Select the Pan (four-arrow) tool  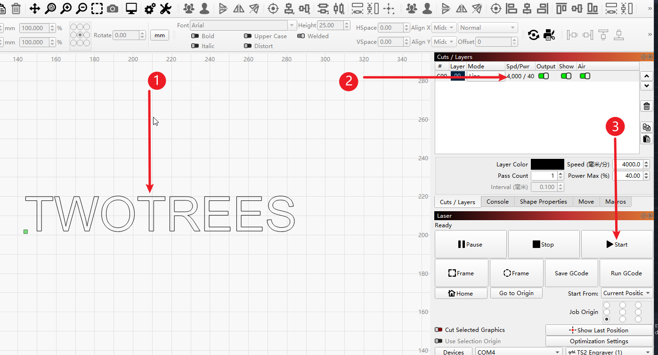coord(34,8)
